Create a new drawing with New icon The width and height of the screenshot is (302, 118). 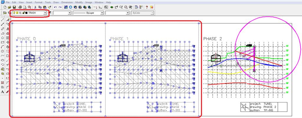5,7
